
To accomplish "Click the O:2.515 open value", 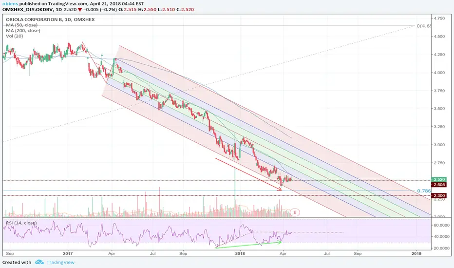I will 128,10.
